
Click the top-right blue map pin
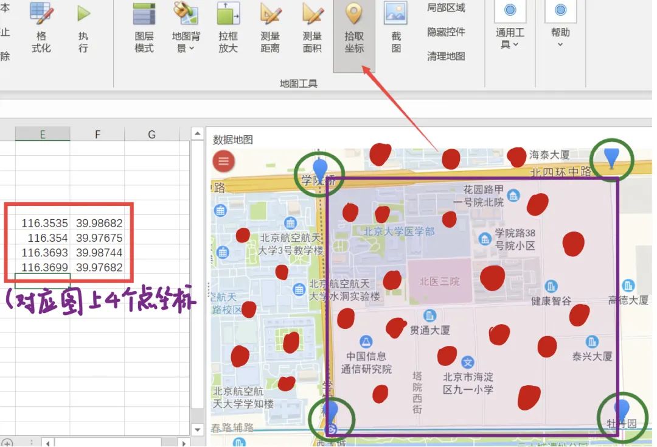612,158
